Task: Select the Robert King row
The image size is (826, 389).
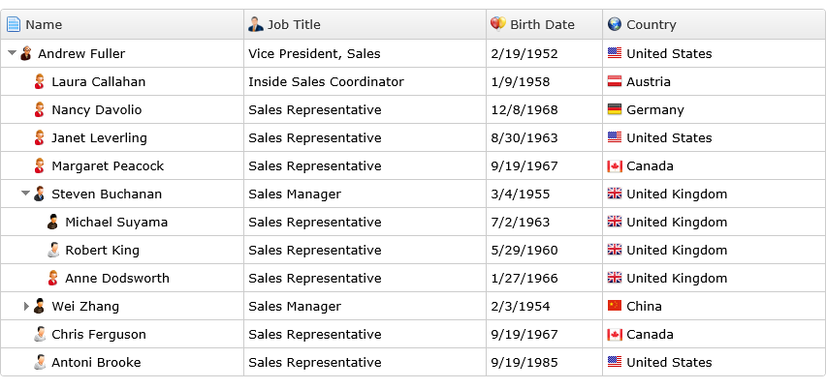Action: click(x=413, y=250)
